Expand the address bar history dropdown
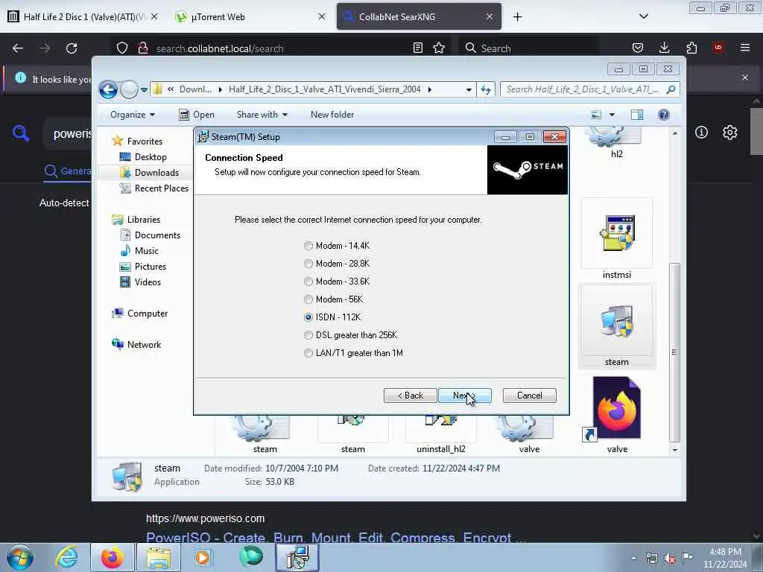The width and height of the screenshot is (763, 572). coord(469,89)
